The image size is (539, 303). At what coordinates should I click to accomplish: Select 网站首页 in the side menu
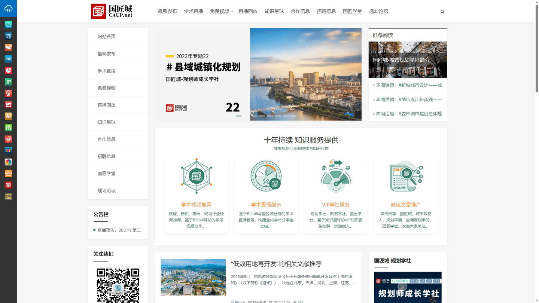tap(118, 37)
